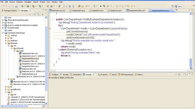The image size is (195, 109).
Task: Open the debug button dropdown arrow
Action: 25,6
